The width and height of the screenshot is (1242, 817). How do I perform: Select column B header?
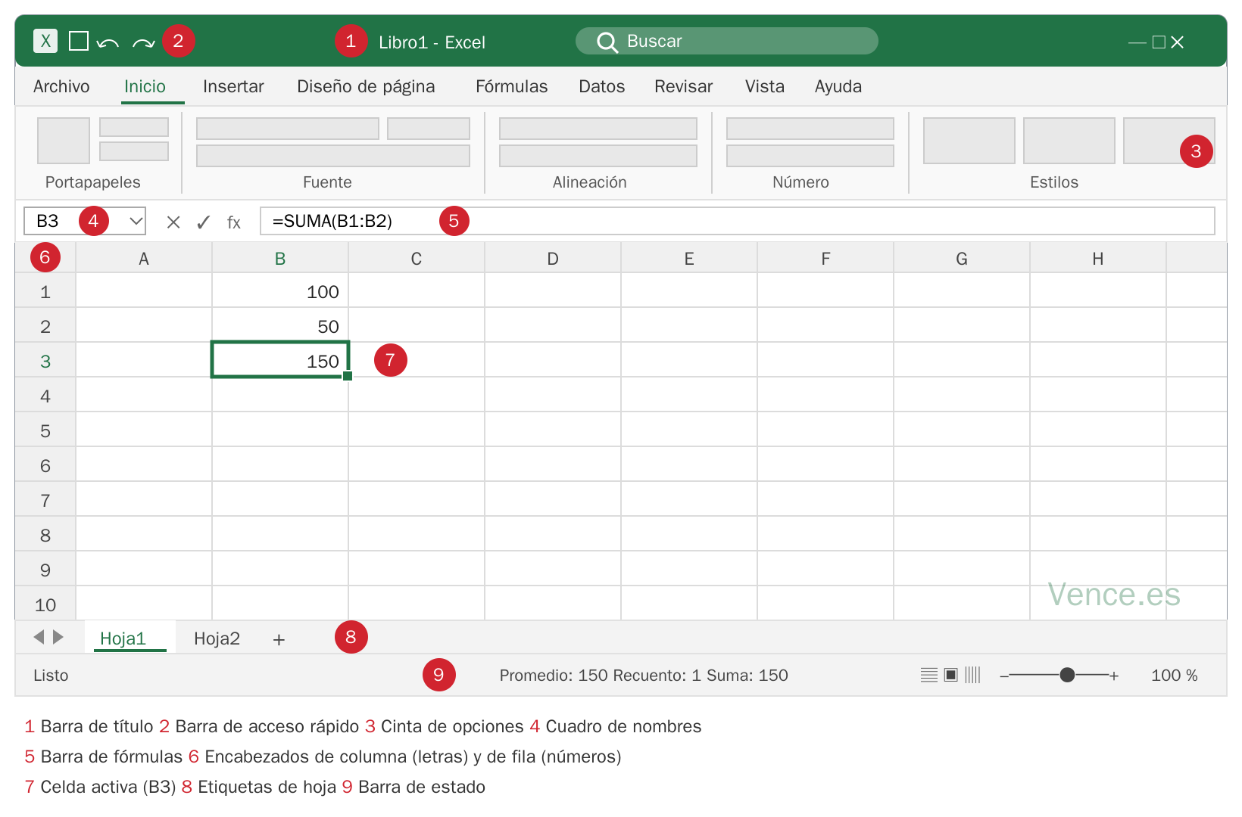280,259
